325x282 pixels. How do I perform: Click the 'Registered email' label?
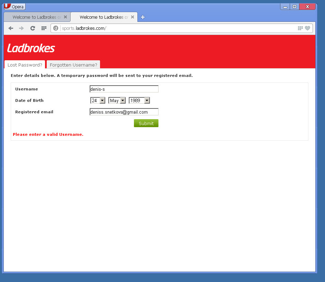pyautogui.click(x=34, y=112)
